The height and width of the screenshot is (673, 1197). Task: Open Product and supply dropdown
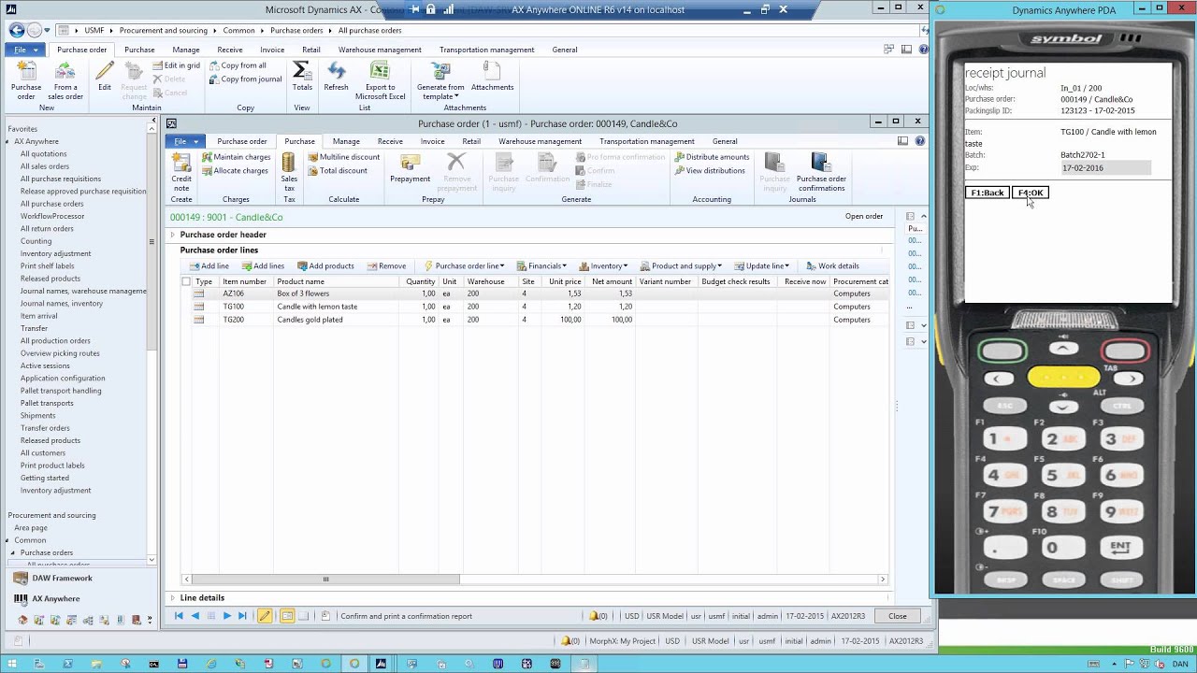tap(681, 266)
